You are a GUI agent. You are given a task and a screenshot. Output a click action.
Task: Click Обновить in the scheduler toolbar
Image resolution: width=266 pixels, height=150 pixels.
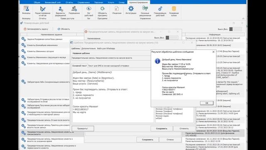(x=64, y=29)
